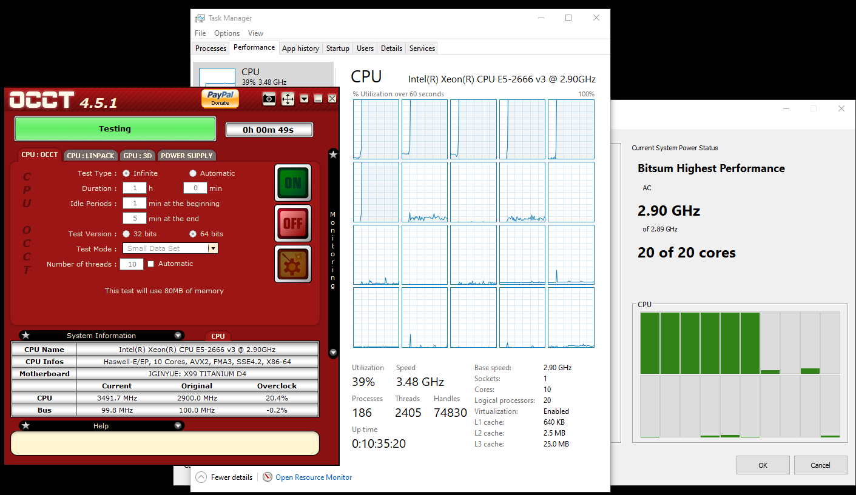Minimize the power status dialog window
Screen dimensions: 856x495
[x=786, y=108]
